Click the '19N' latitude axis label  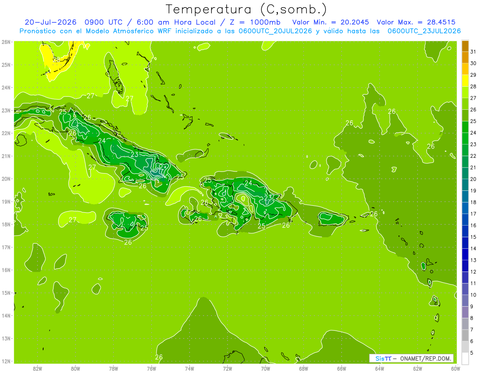tap(6, 201)
